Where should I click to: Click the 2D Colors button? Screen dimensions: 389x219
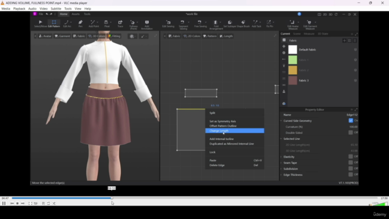[x=192, y=36]
